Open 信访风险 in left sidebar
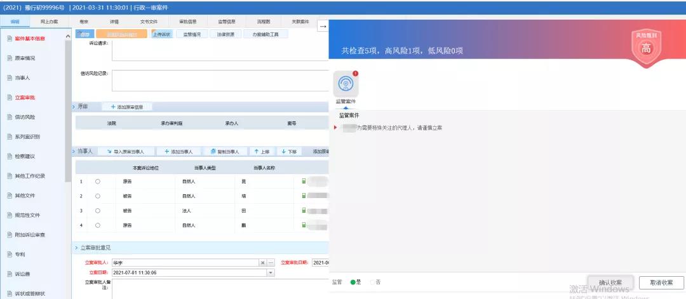Screen dimensions: 686x299 [x=24, y=117]
